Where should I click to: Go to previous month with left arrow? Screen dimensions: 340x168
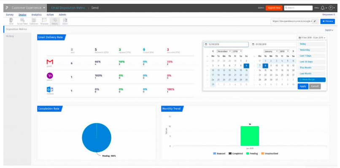213,51
